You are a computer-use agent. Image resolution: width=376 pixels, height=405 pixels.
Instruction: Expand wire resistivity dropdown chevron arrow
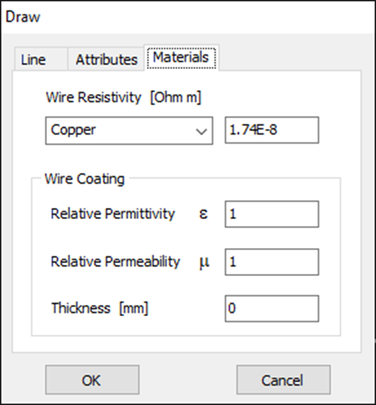(201, 131)
